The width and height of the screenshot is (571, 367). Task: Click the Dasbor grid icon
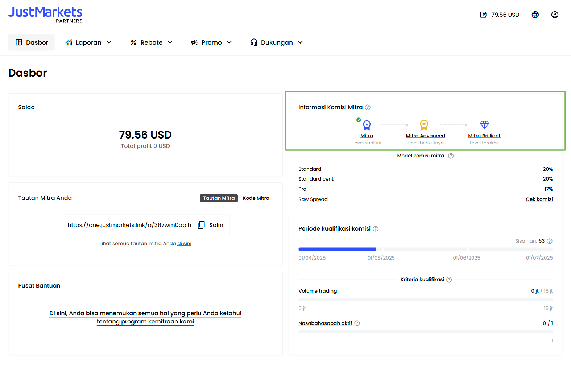click(x=19, y=42)
